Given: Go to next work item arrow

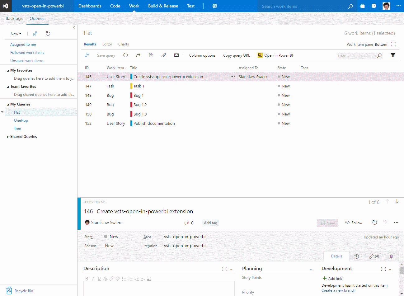Looking at the screenshot, I should [397, 202].
